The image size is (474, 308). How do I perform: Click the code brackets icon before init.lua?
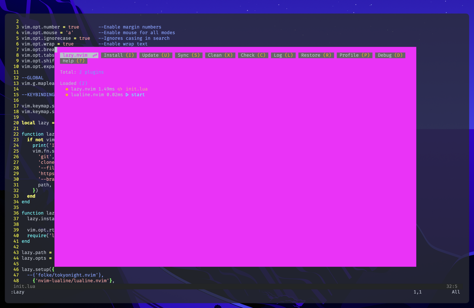click(x=120, y=89)
